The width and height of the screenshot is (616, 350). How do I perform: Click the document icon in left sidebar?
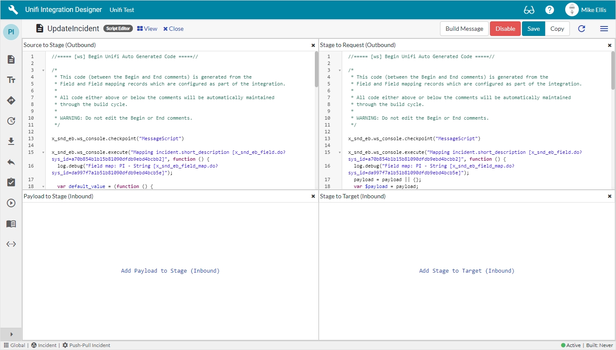coord(11,59)
